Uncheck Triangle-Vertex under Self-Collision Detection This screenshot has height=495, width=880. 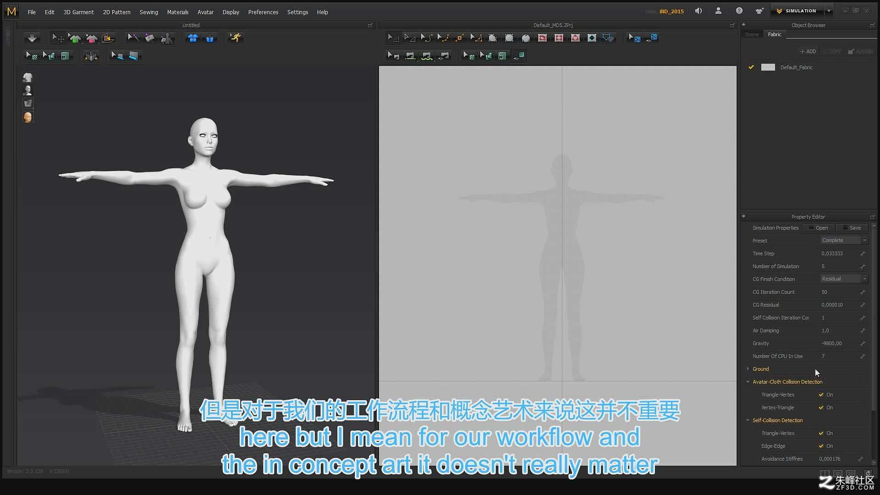pos(821,433)
